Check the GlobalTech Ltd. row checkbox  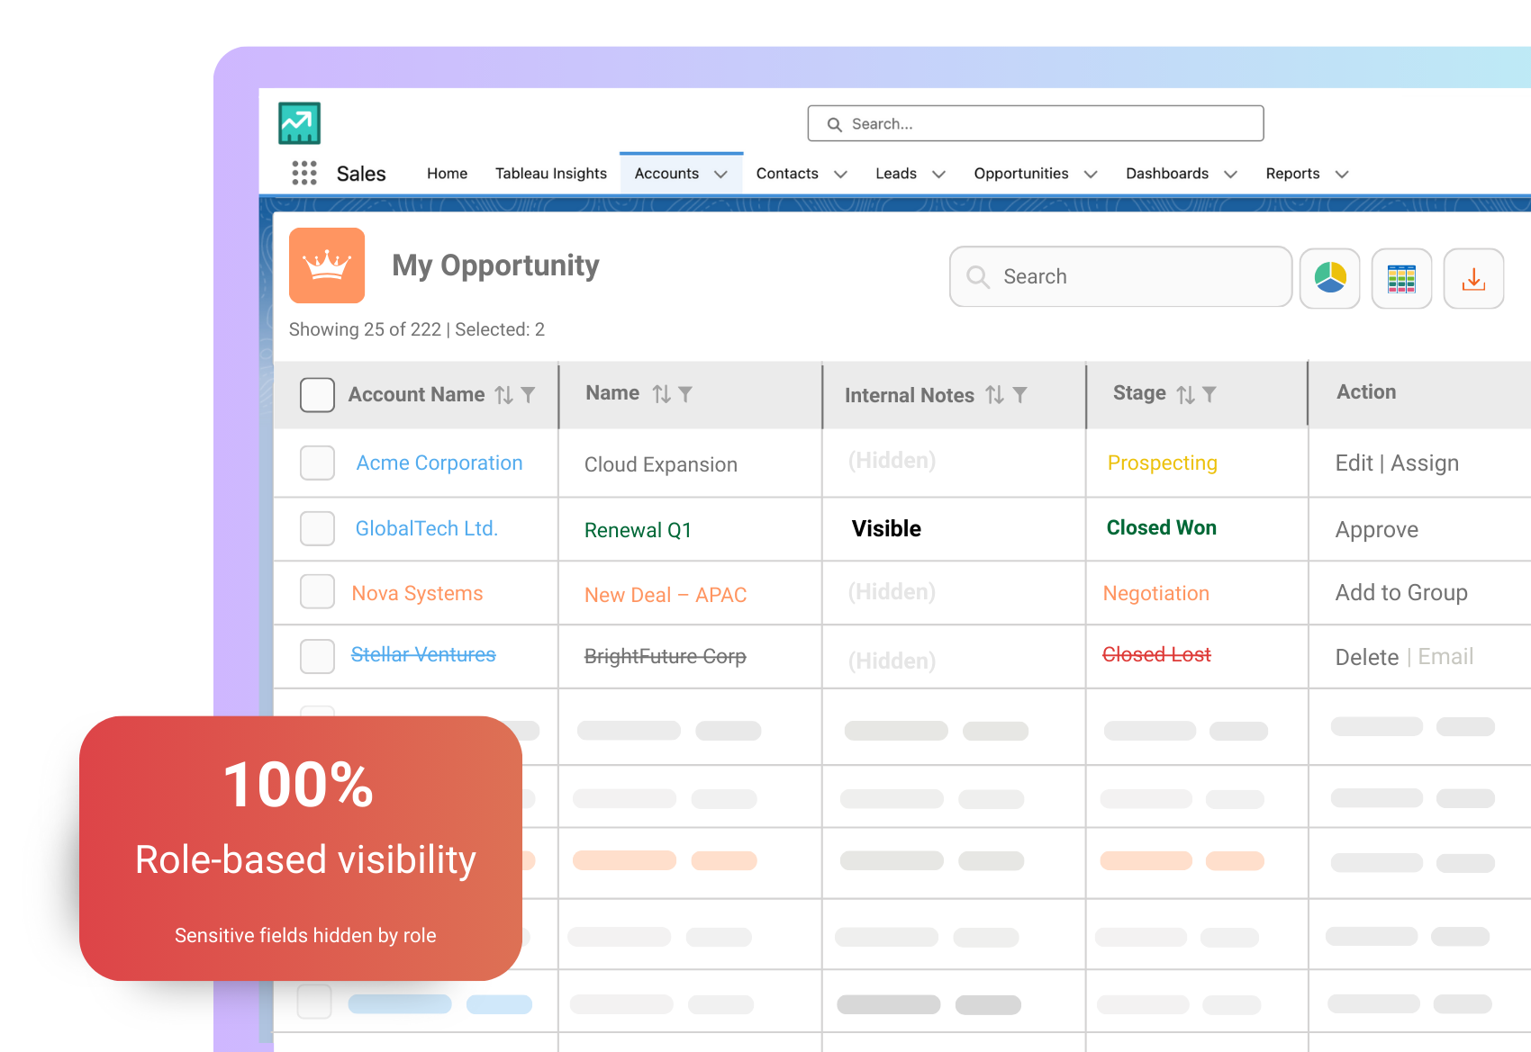point(317,528)
